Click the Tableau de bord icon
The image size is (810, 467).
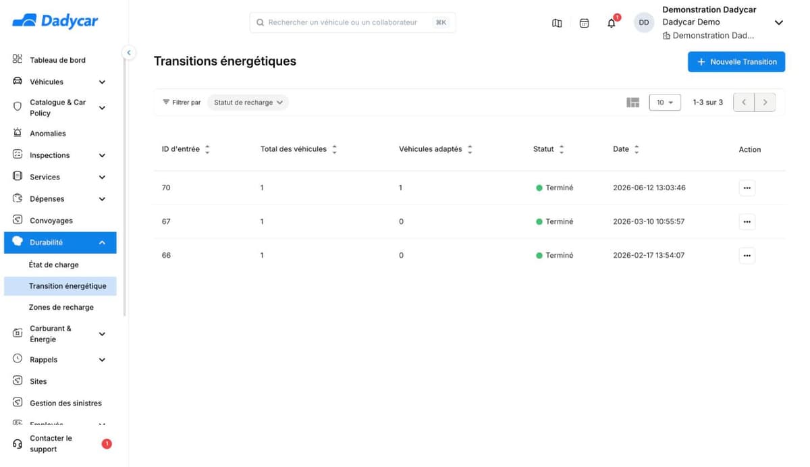click(x=18, y=59)
